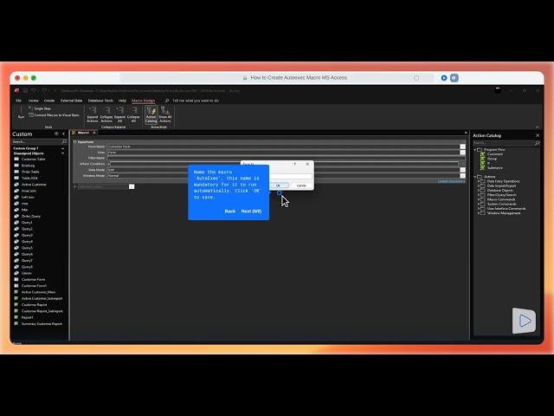Click the Comment item in Program Flow
Screen dimensions: 554x416
tap(492, 154)
